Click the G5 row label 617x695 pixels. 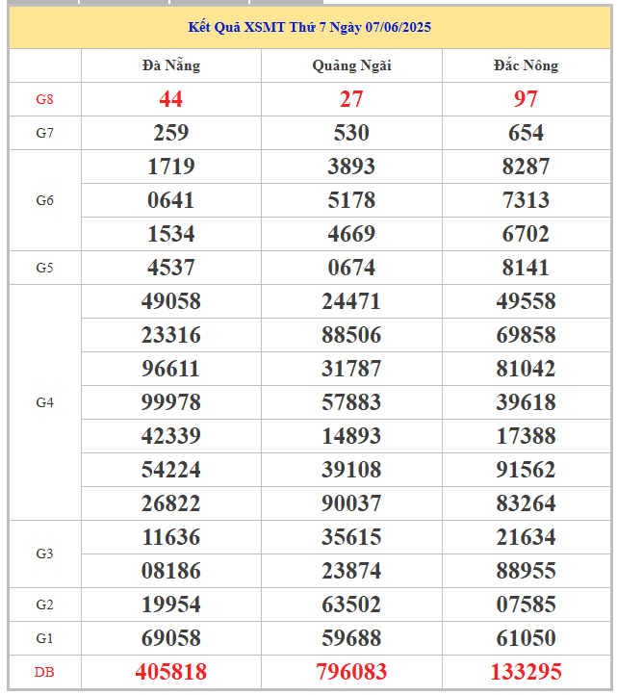(45, 268)
